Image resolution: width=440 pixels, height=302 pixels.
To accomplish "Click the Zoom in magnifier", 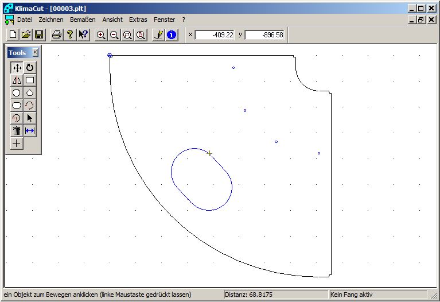I will (101, 35).
